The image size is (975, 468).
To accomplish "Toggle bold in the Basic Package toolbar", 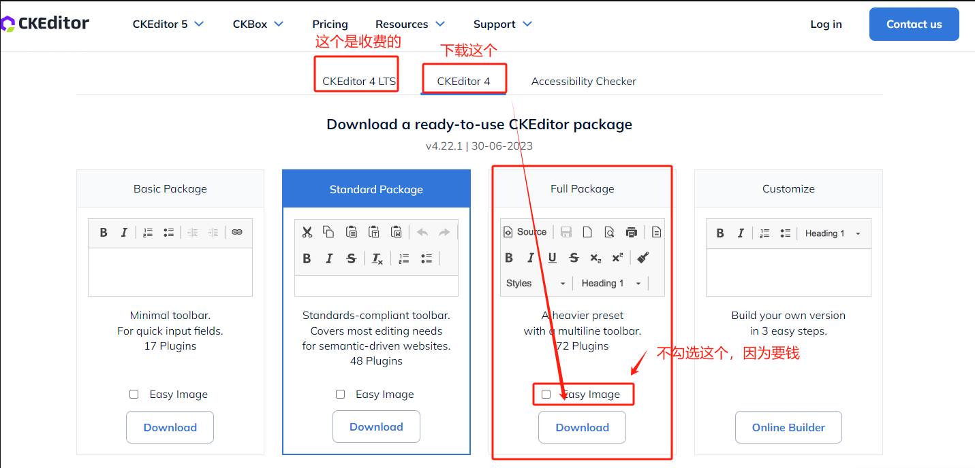I will pyautogui.click(x=104, y=232).
